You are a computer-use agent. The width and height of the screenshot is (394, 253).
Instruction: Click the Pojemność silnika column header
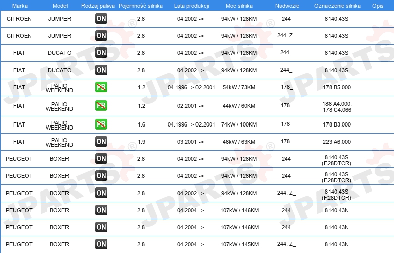tap(141, 6)
